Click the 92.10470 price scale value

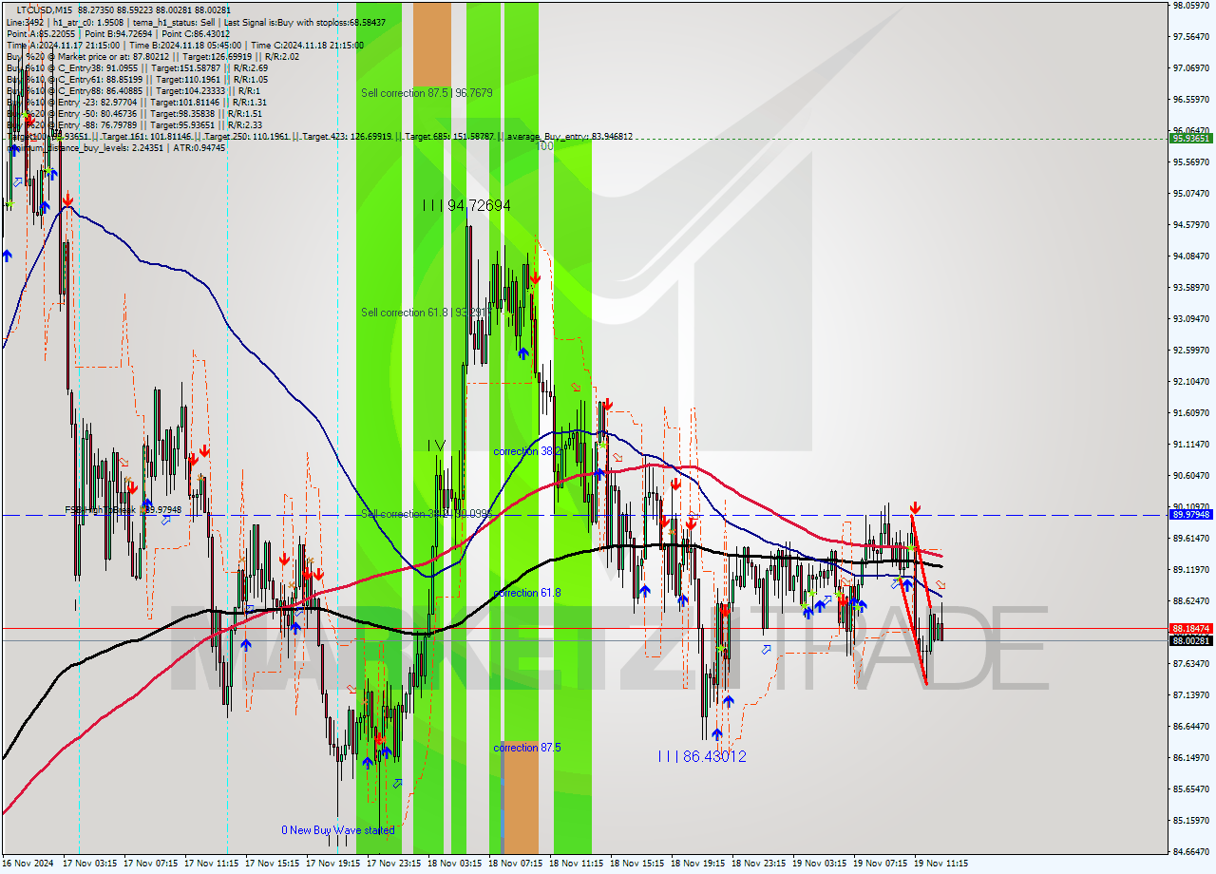click(x=1191, y=382)
